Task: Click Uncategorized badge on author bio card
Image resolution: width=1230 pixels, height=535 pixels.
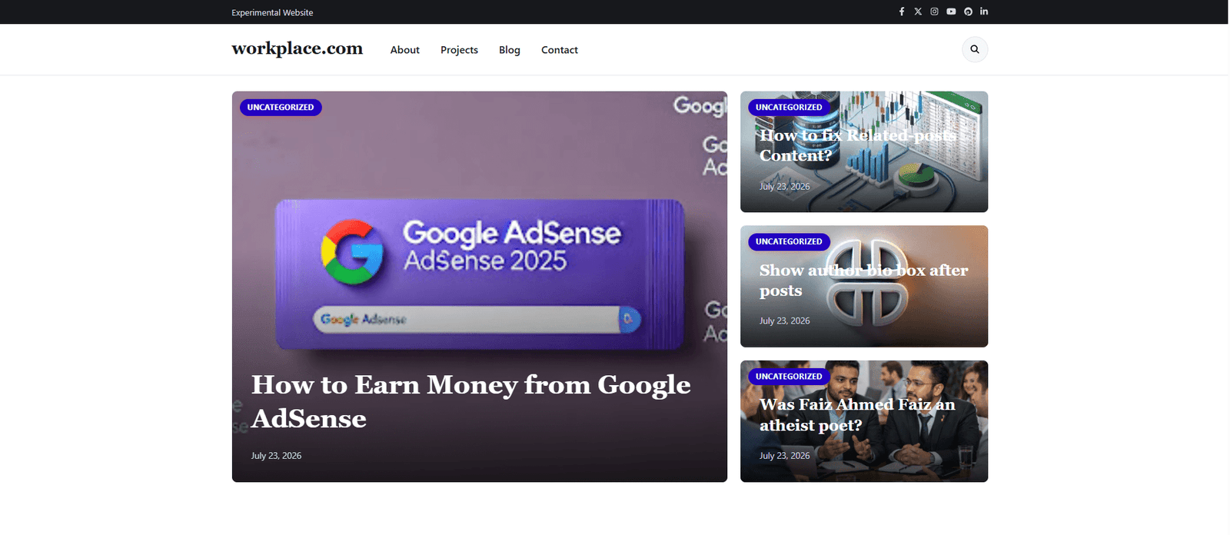Action: (x=789, y=241)
